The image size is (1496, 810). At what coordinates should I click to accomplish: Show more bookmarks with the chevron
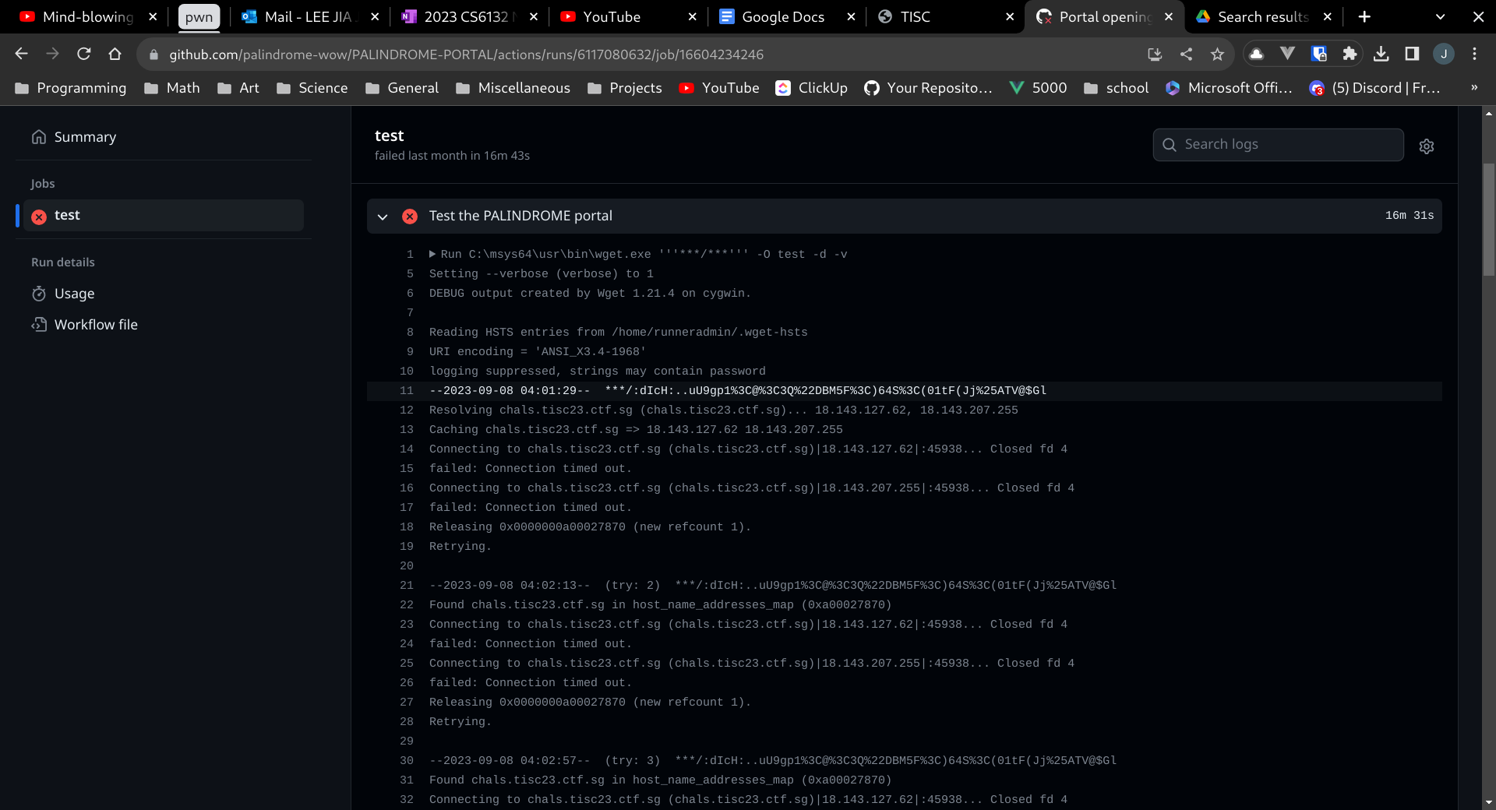coord(1474,88)
